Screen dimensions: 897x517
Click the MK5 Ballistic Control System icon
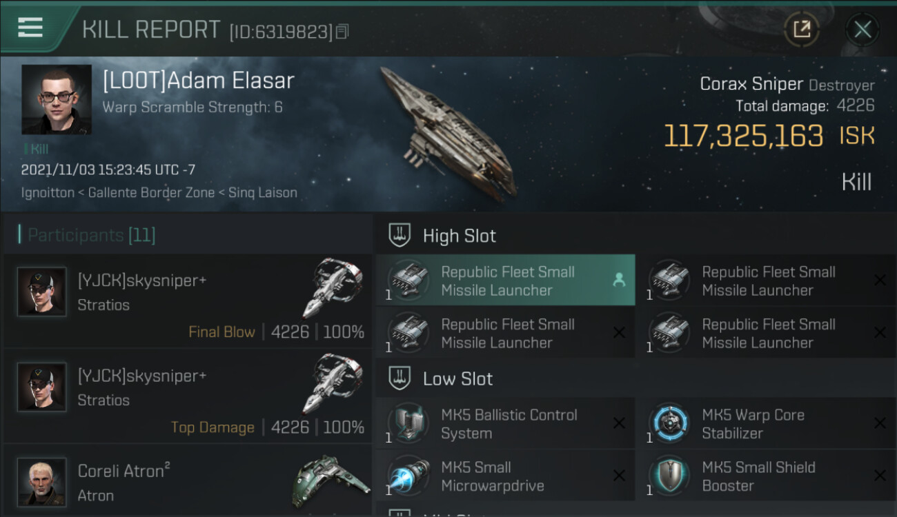(408, 424)
